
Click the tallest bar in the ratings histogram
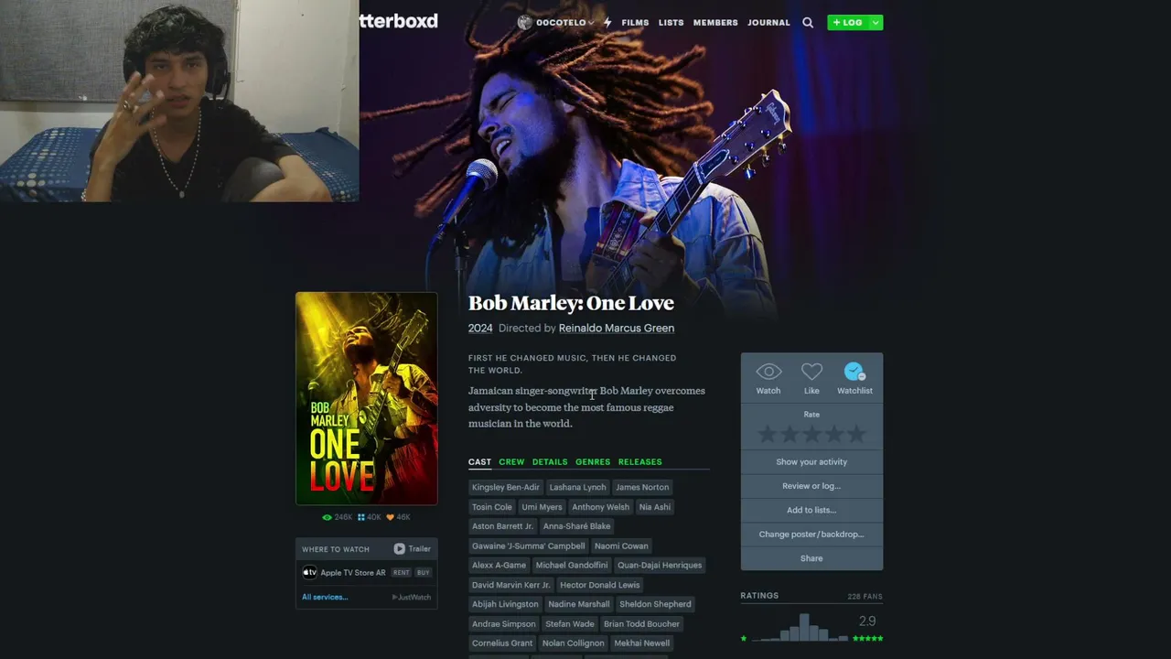pos(805,627)
